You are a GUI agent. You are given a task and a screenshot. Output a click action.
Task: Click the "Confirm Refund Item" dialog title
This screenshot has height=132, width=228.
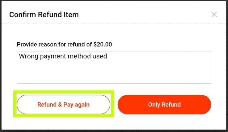point(44,14)
